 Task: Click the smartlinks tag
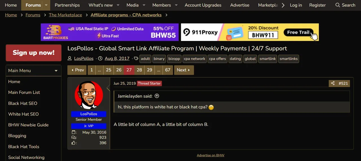click(x=289, y=59)
